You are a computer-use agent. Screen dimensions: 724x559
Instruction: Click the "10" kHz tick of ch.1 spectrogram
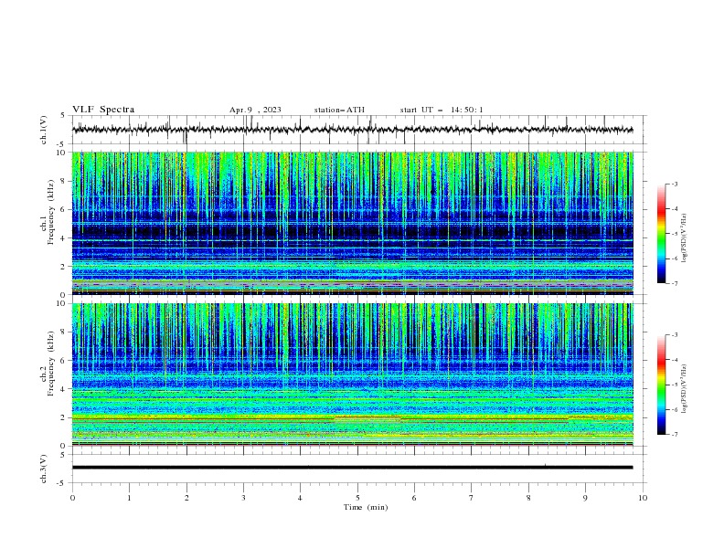pyautogui.click(x=62, y=153)
